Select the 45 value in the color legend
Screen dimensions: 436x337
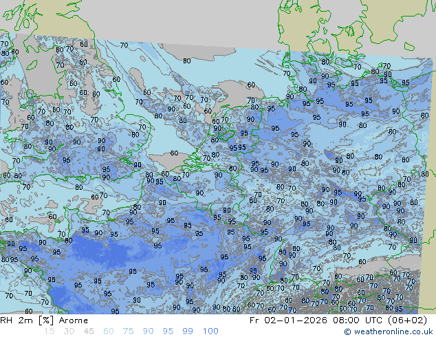pyautogui.click(x=89, y=331)
